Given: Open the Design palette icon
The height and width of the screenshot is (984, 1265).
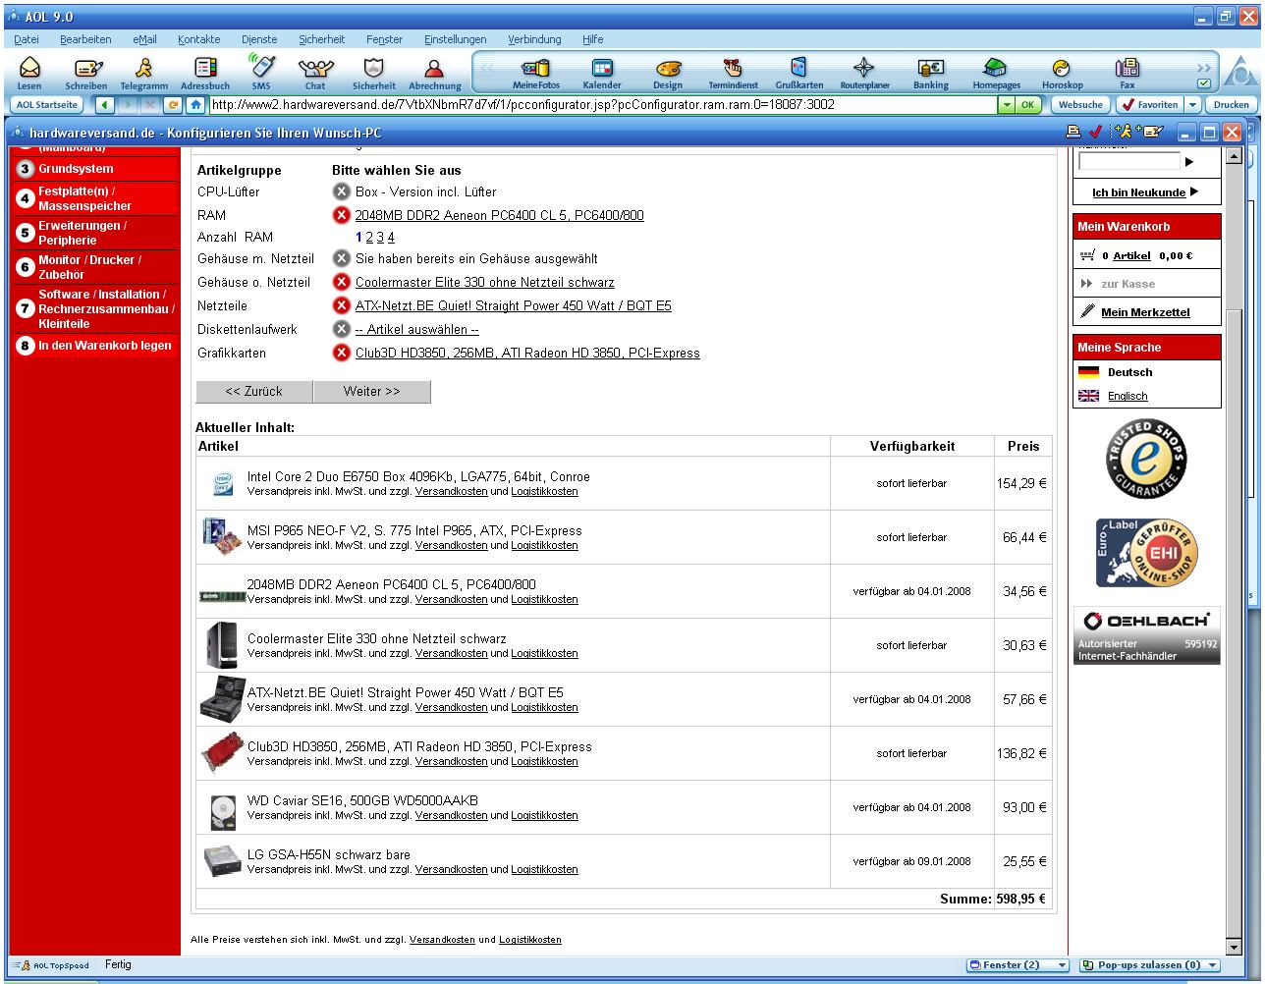Looking at the screenshot, I should pos(668,74).
